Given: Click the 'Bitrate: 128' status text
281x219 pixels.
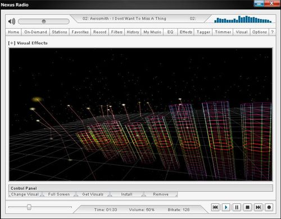Looking at the screenshot, I should (179, 209).
